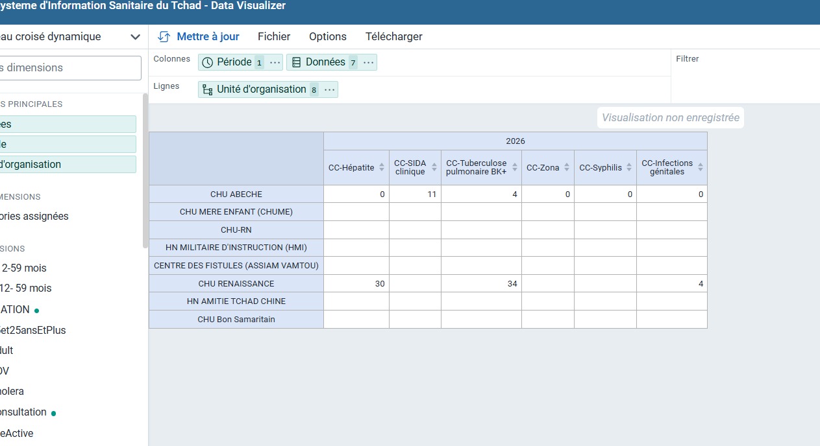
Task: Sort by CC-Tuberculose pulmonaire BK+ arrows
Action: pos(514,168)
